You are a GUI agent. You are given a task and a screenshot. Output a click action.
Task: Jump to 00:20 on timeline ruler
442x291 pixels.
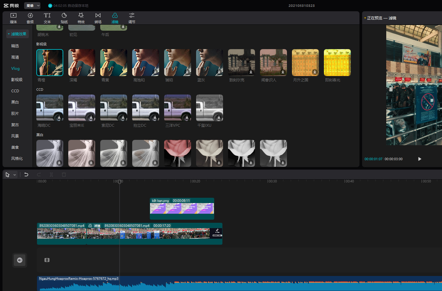tap(195, 181)
